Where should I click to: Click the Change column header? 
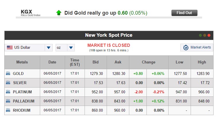pyautogui.click(x=149, y=62)
